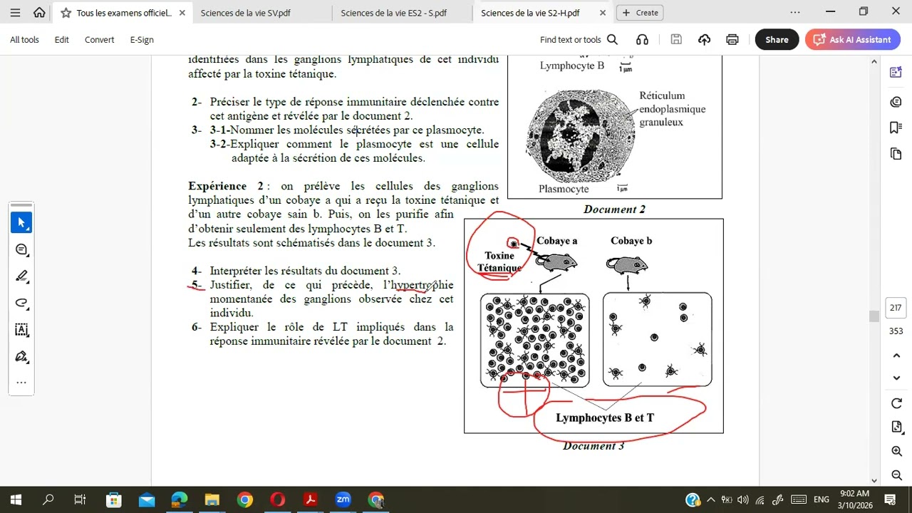Image resolution: width=912 pixels, height=513 pixels.
Task: Switch to Sciences de la vie ES2 - S.pdf tab
Action: pyautogui.click(x=393, y=13)
